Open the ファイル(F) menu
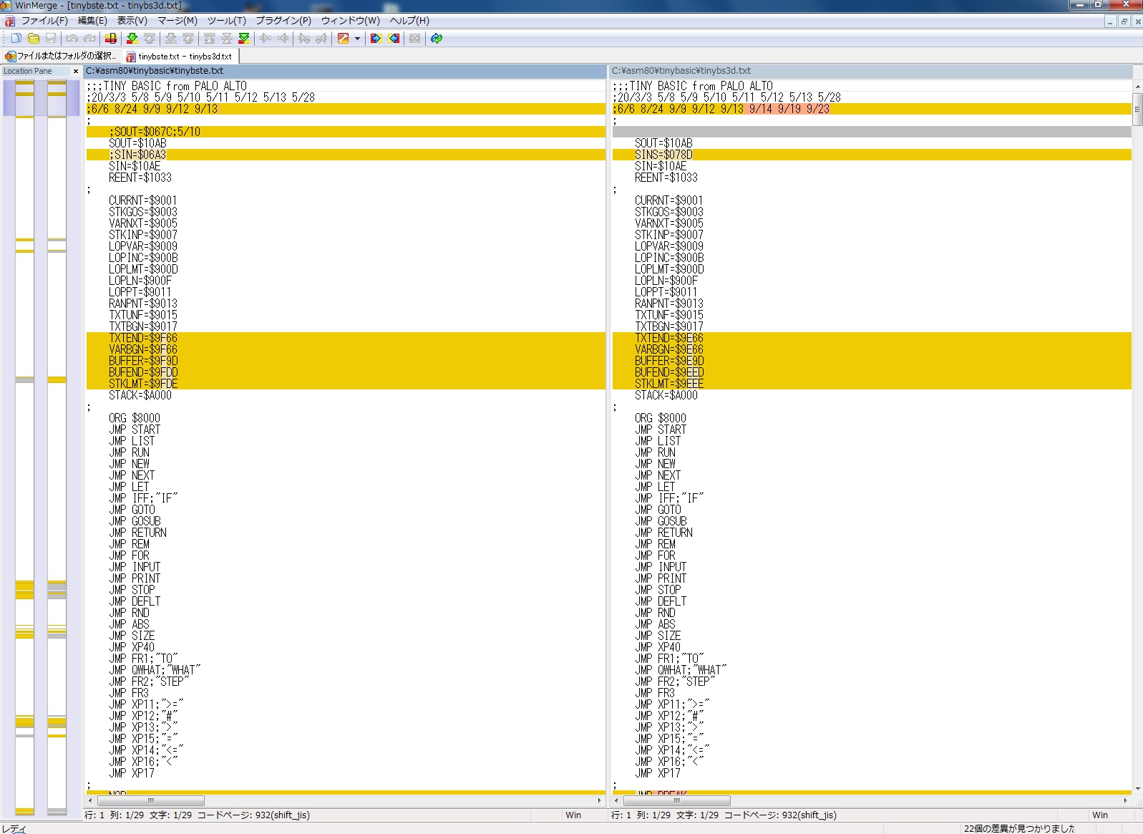 tap(44, 21)
